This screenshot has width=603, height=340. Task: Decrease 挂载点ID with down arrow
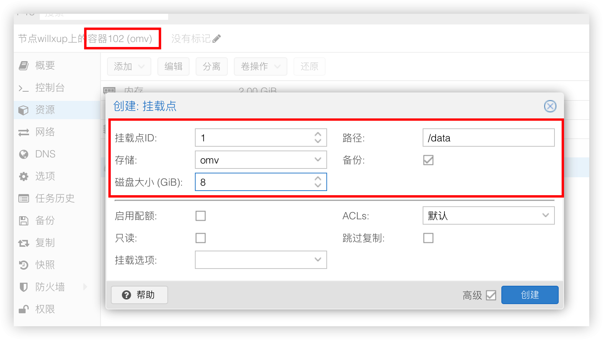click(x=318, y=141)
